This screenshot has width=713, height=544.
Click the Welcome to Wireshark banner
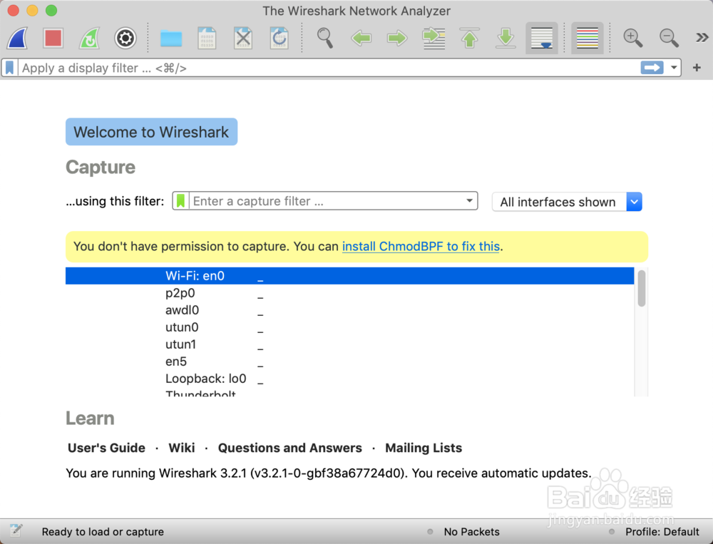(x=151, y=132)
